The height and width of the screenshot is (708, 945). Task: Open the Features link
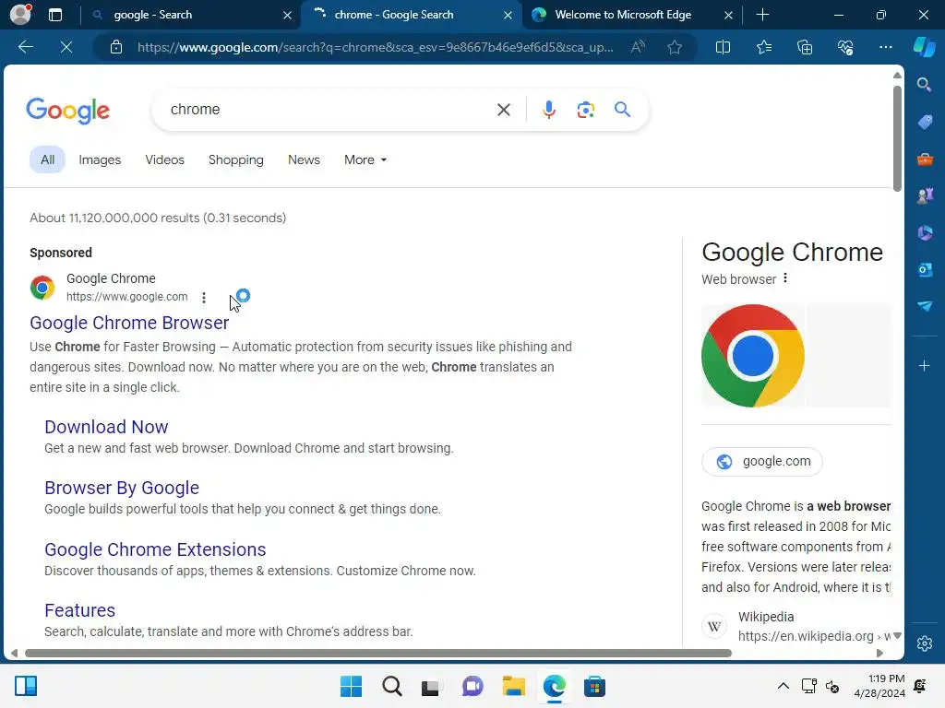pos(79,610)
